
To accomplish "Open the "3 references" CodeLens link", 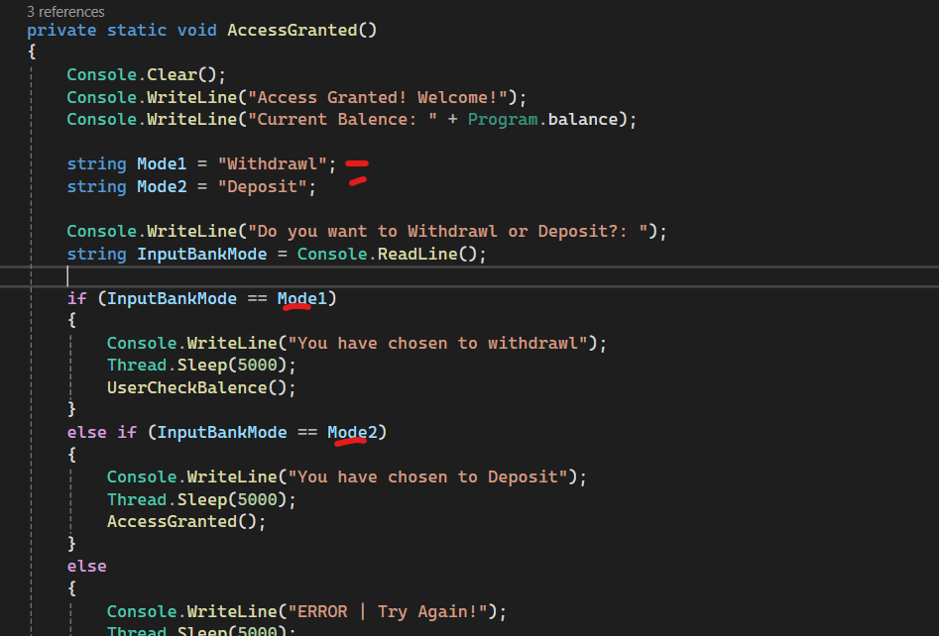I will pyautogui.click(x=65, y=12).
